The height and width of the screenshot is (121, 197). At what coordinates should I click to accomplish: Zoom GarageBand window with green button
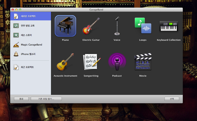coord(20,10)
